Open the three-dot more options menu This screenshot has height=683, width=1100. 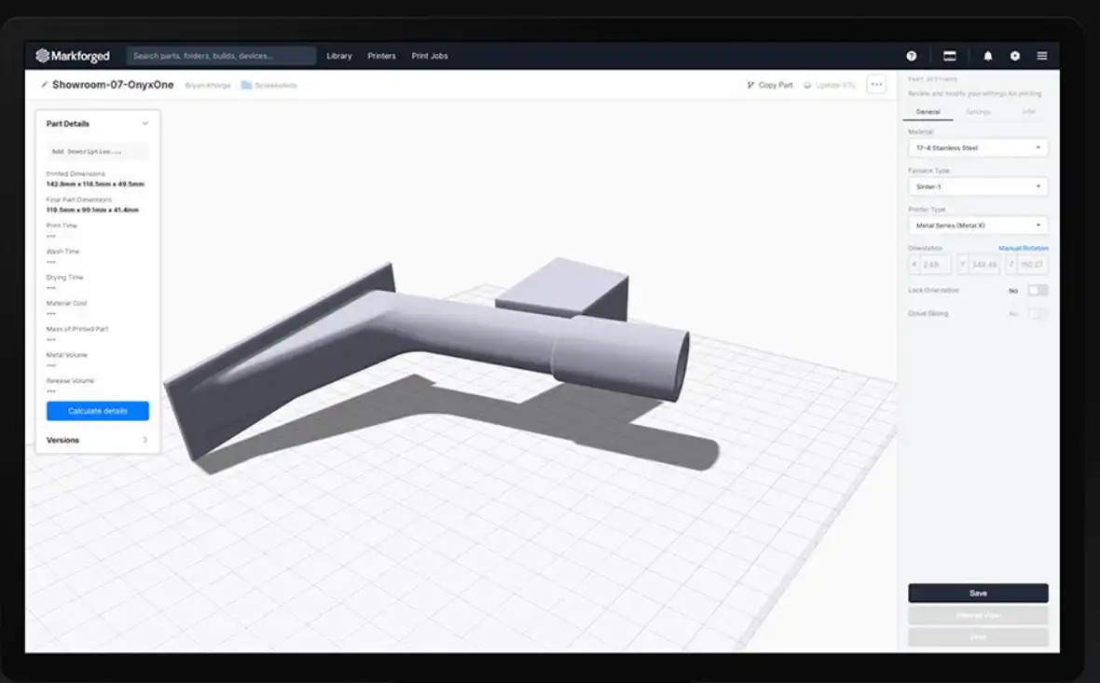[x=876, y=85]
